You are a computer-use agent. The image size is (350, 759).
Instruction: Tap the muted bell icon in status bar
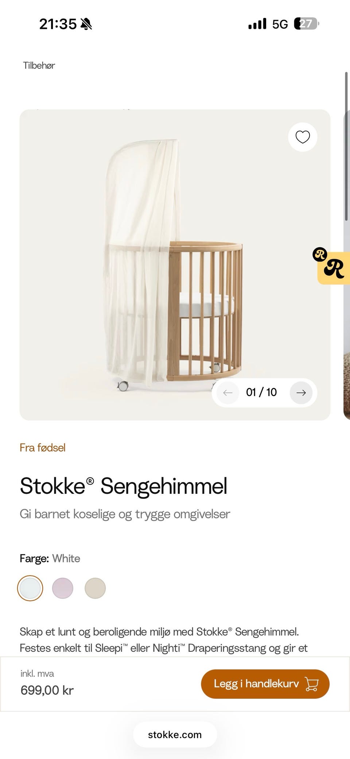coord(86,24)
